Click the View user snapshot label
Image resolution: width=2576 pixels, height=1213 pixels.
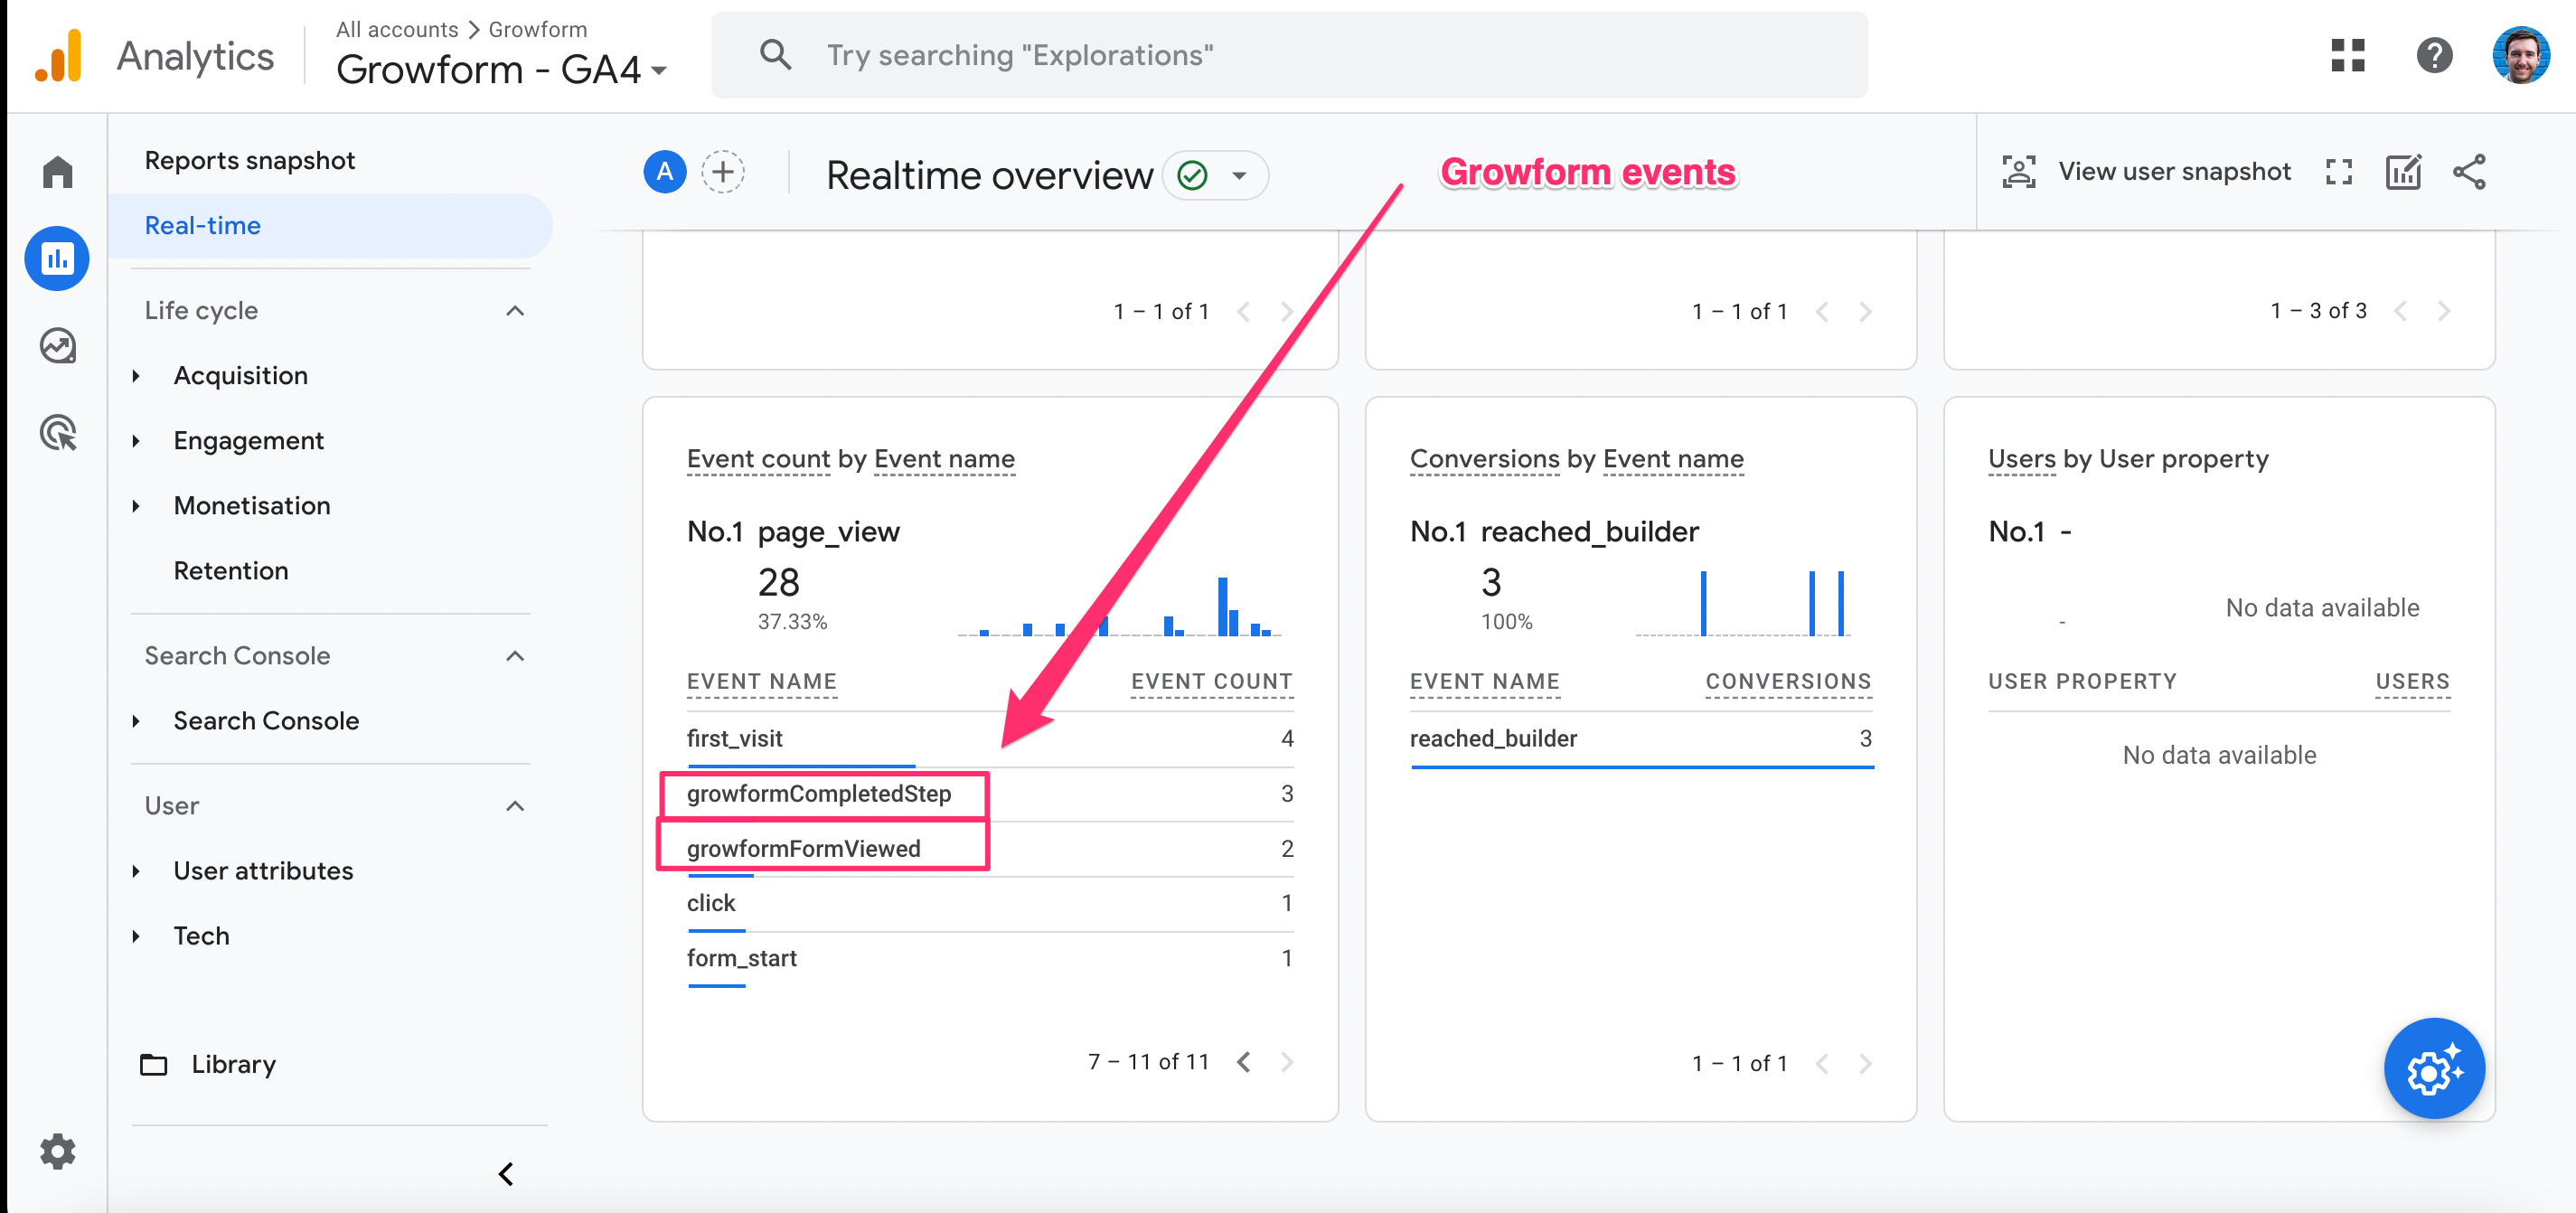click(2174, 172)
